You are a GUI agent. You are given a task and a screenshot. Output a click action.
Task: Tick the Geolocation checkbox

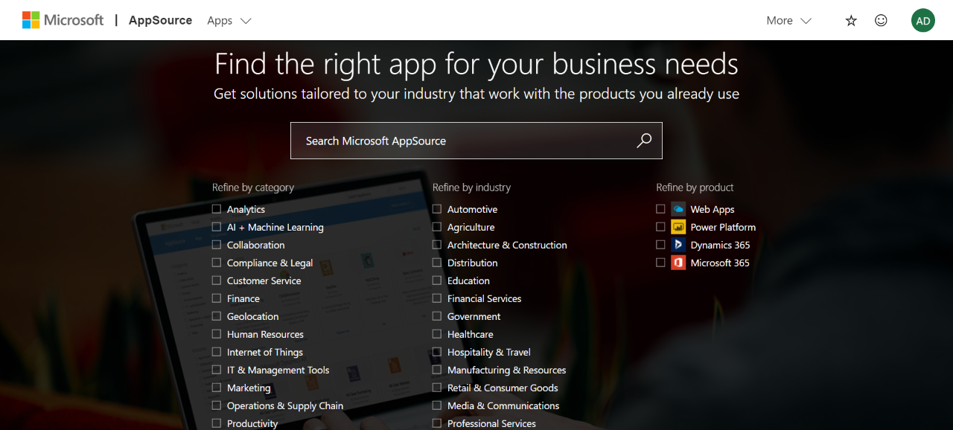click(x=217, y=316)
